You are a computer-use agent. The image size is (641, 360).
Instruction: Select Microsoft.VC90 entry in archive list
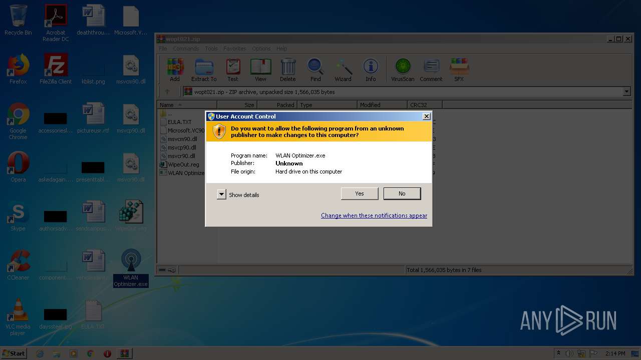click(x=183, y=130)
